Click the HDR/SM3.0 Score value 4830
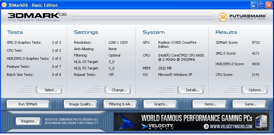This screenshot has height=135, width=274. coord(256,64)
